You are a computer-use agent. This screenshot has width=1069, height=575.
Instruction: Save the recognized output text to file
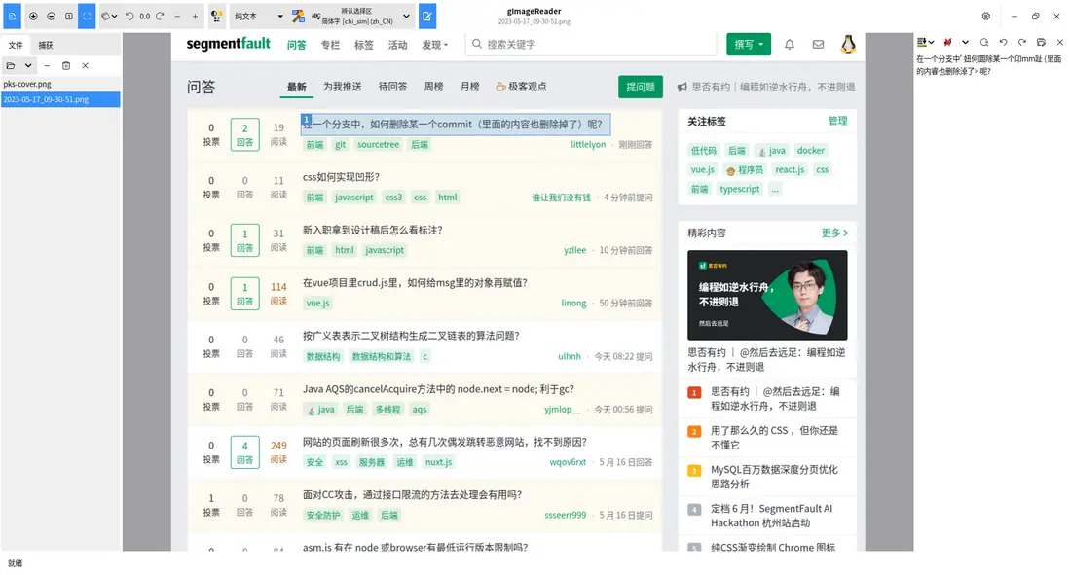1041,43
